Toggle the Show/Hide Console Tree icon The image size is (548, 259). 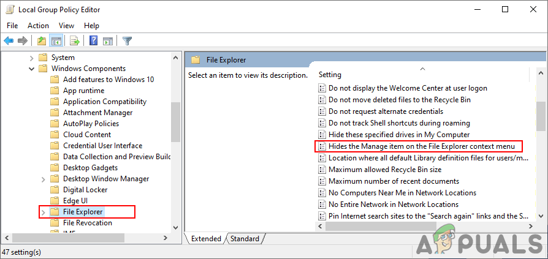point(56,41)
